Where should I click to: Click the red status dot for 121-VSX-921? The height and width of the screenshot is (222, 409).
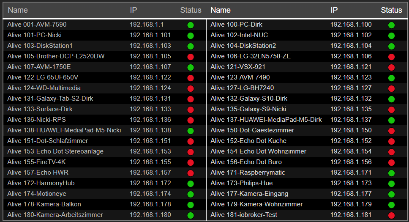391,67
